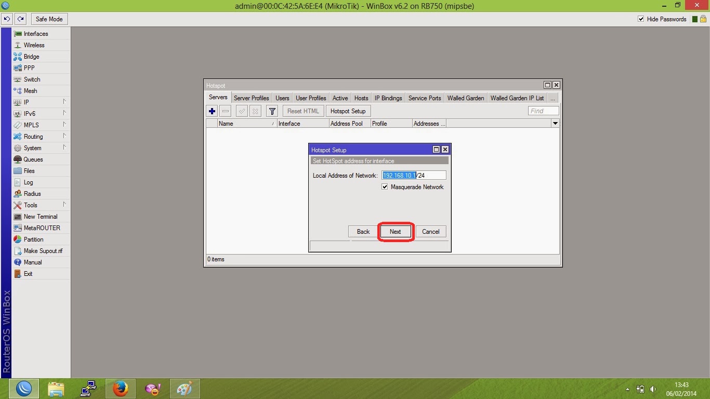Sort by the Name column header
Viewport: 710px width, 399px height.
click(247, 124)
